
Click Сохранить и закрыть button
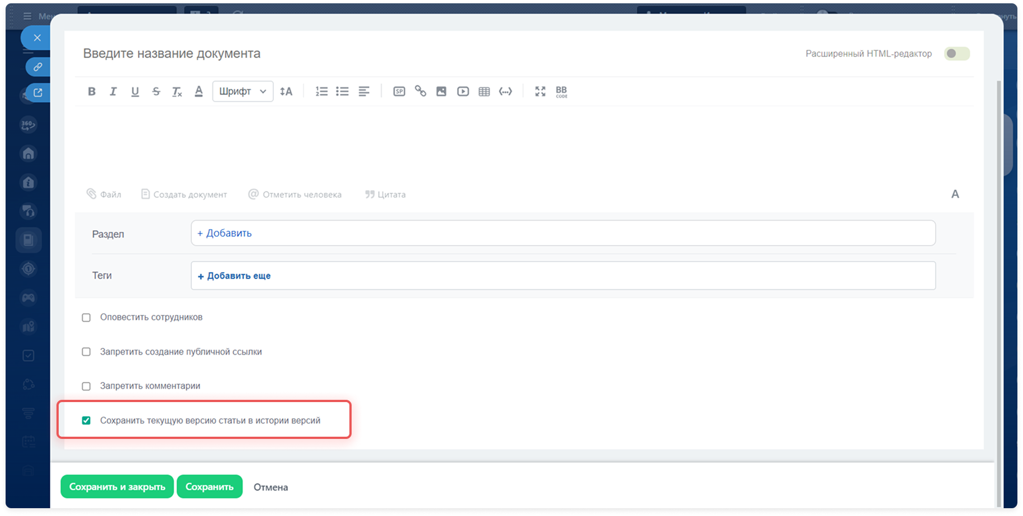[117, 487]
